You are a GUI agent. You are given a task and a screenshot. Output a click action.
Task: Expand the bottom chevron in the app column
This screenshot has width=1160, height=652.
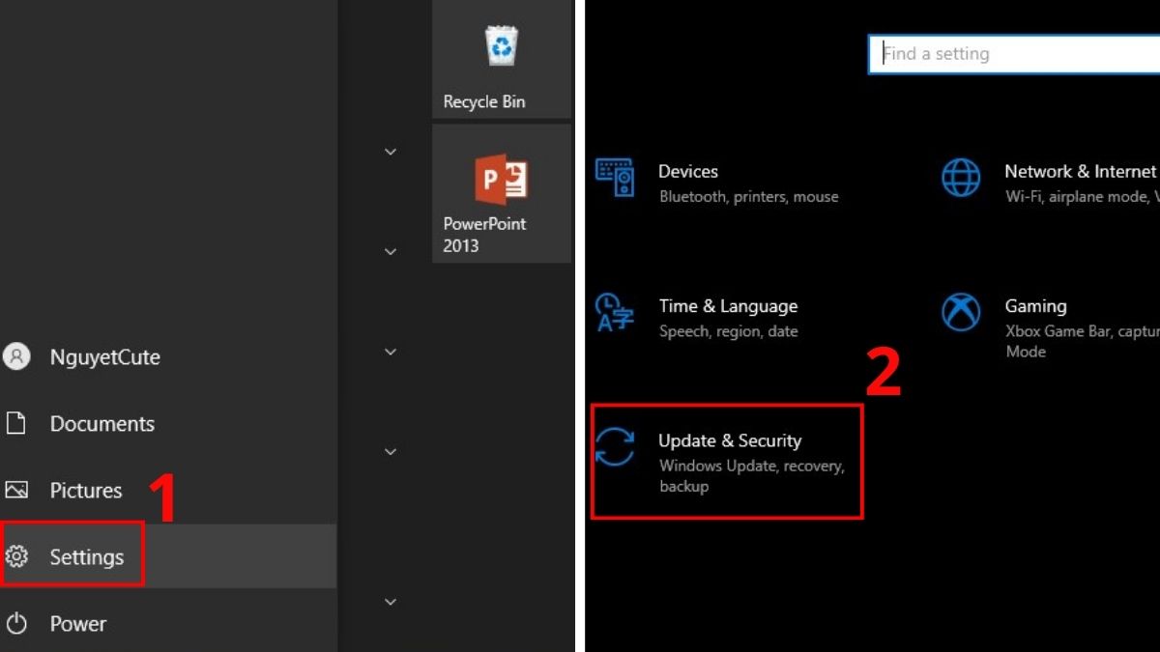coord(390,601)
